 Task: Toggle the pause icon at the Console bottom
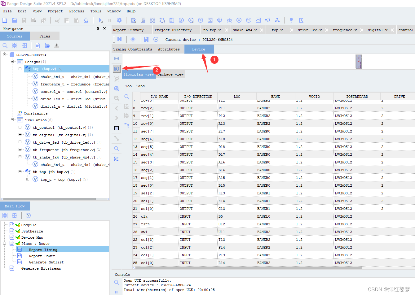pos(116,292)
